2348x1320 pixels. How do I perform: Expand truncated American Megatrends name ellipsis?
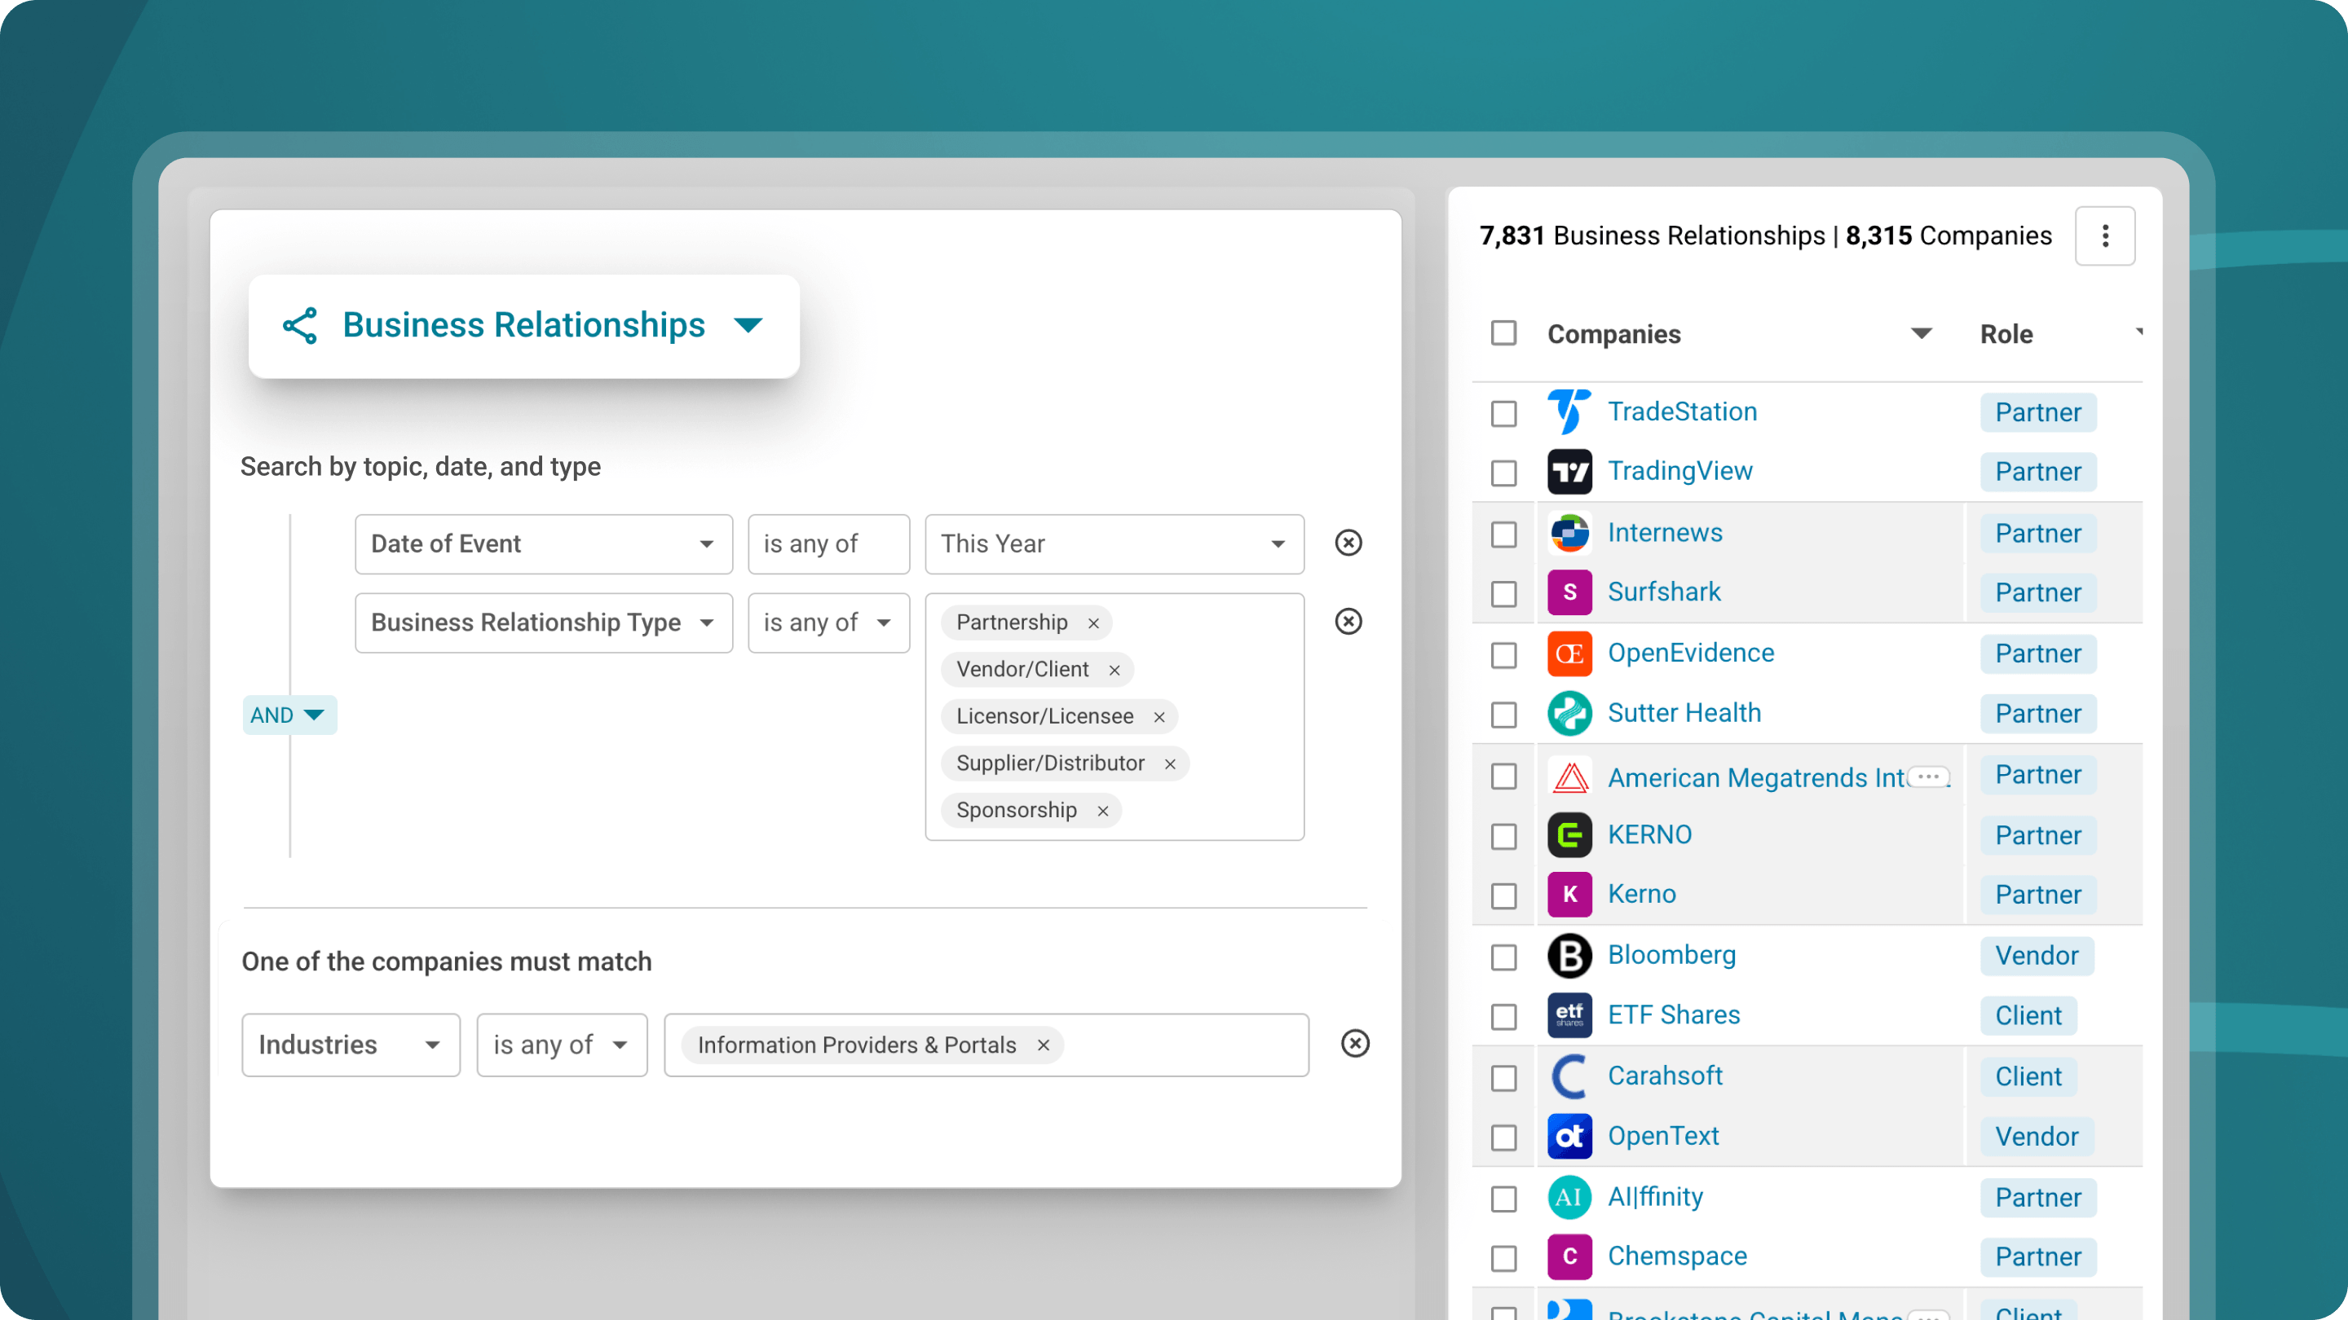(x=1928, y=777)
